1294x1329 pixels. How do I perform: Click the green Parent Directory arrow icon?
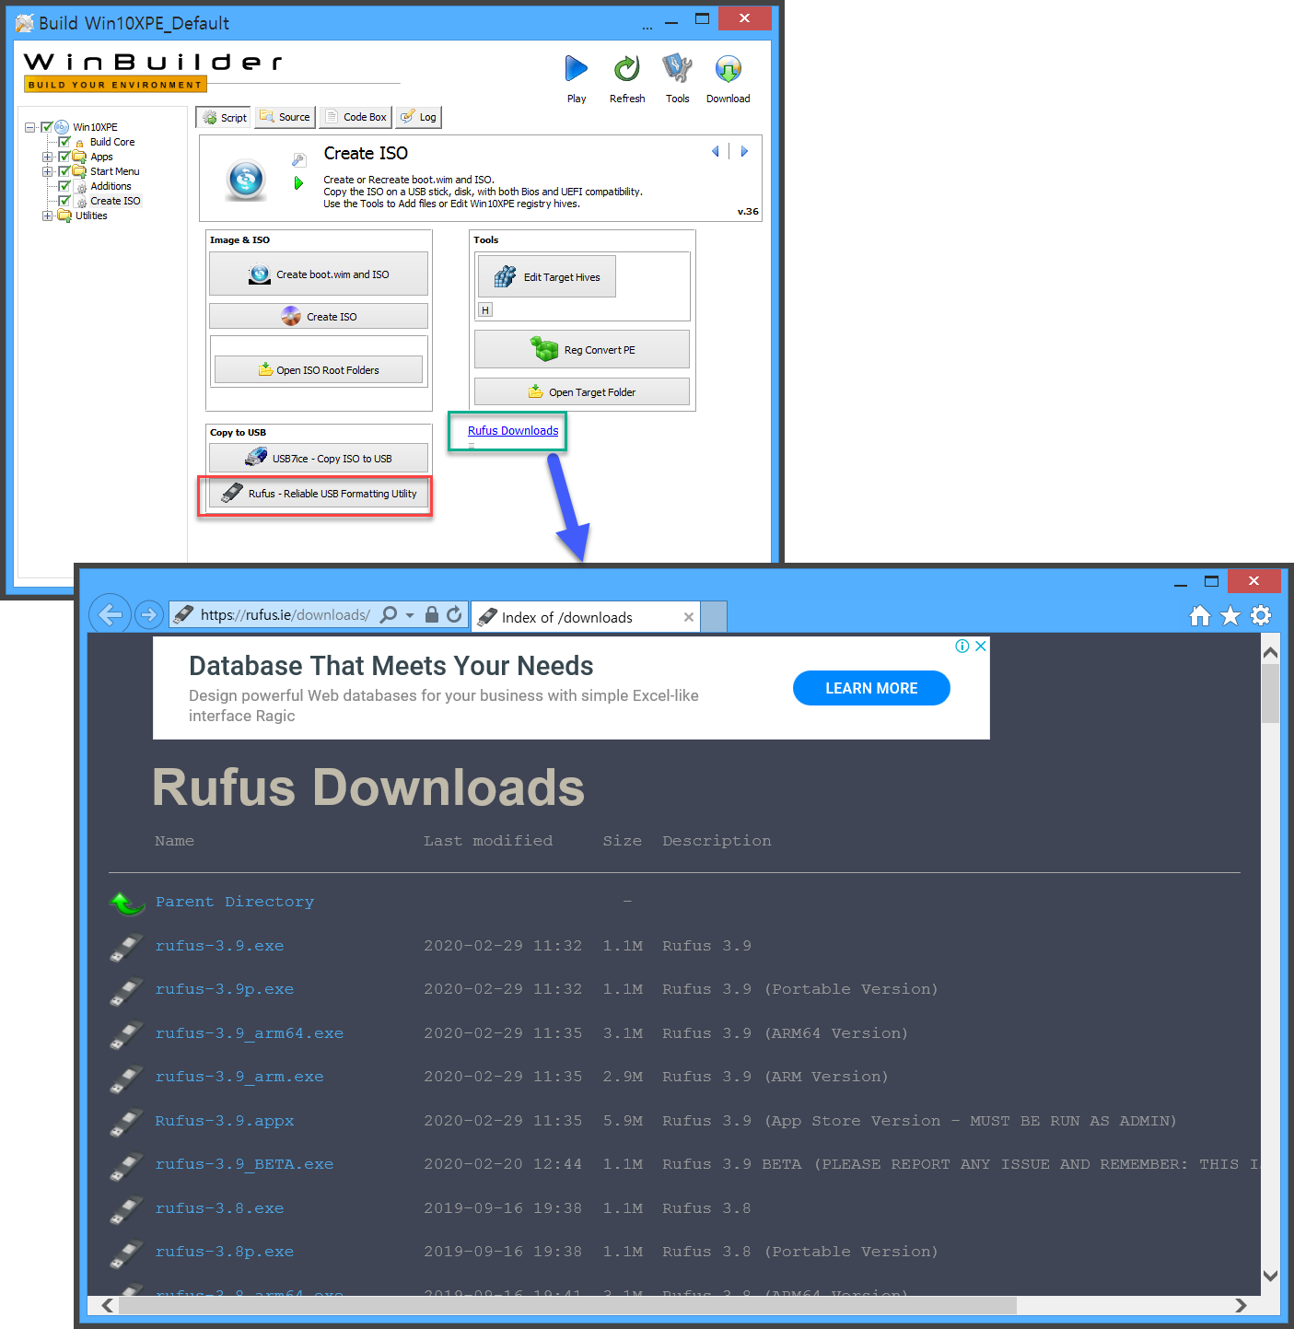click(126, 903)
